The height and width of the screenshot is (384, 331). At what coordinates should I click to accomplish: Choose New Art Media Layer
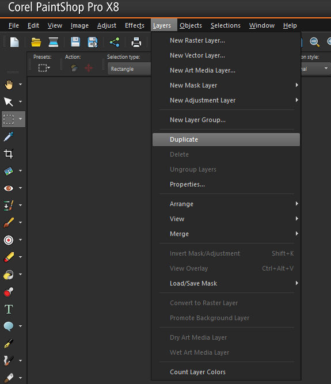point(226,70)
